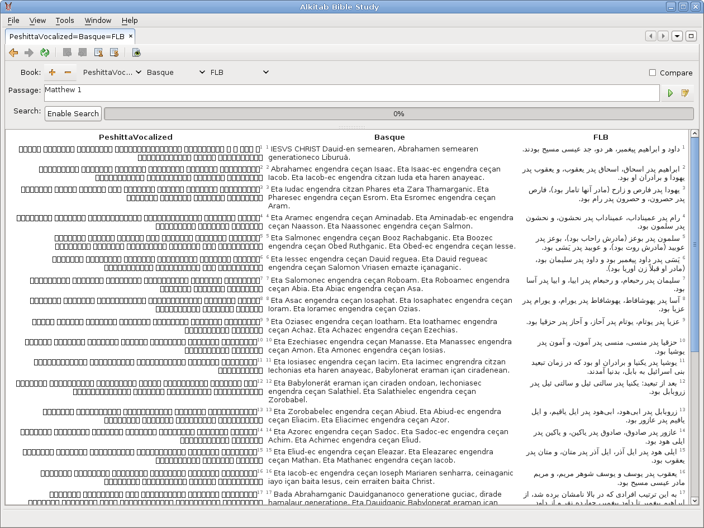Click Basque verse 7 starting Eta Salomonec
704x528 pixels.
coord(388,284)
